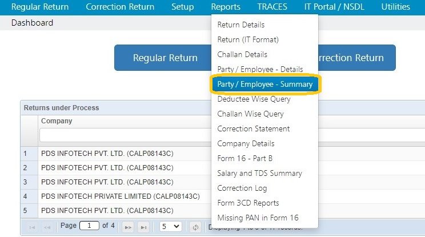
Task: Jump to last page of returns grid
Action: pyautogui.click(x=144, y=226)
